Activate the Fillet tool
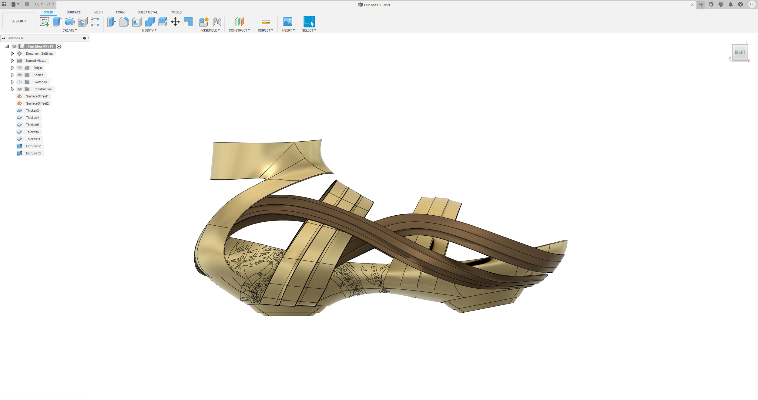Image resolution: width=758 pixels, height=400 pixels. coord(124,22)
